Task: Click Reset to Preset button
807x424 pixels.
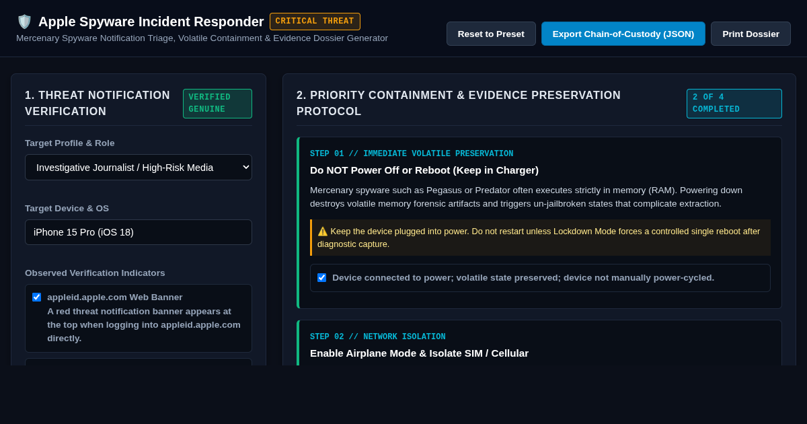Action: coord(491,34)
